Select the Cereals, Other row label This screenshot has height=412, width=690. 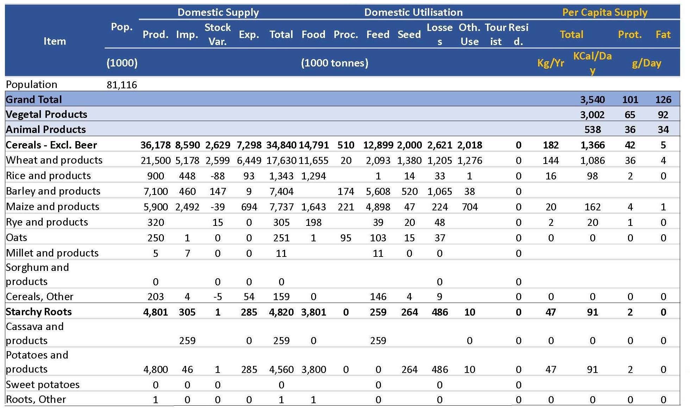pyautogui.click(x=39, y=297)
